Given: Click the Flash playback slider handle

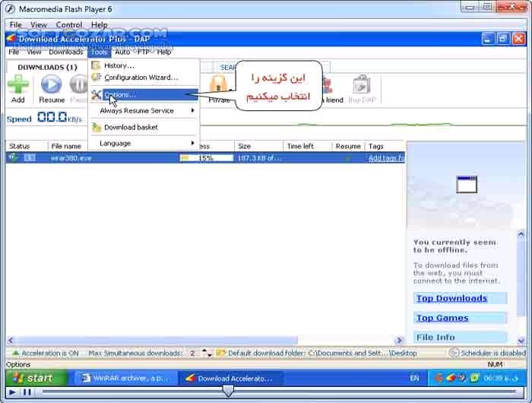Looking at the screenshot, I should click(228, 391).
